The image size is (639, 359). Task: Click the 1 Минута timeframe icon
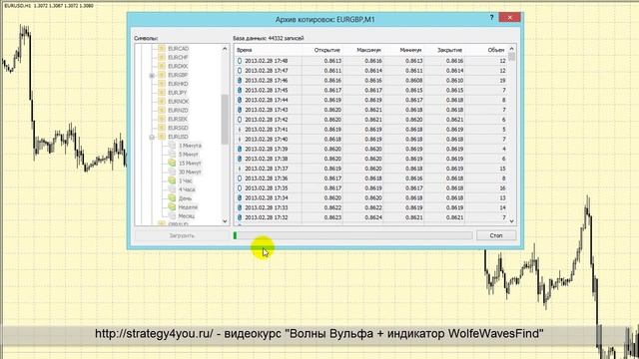tap(172, 146)
